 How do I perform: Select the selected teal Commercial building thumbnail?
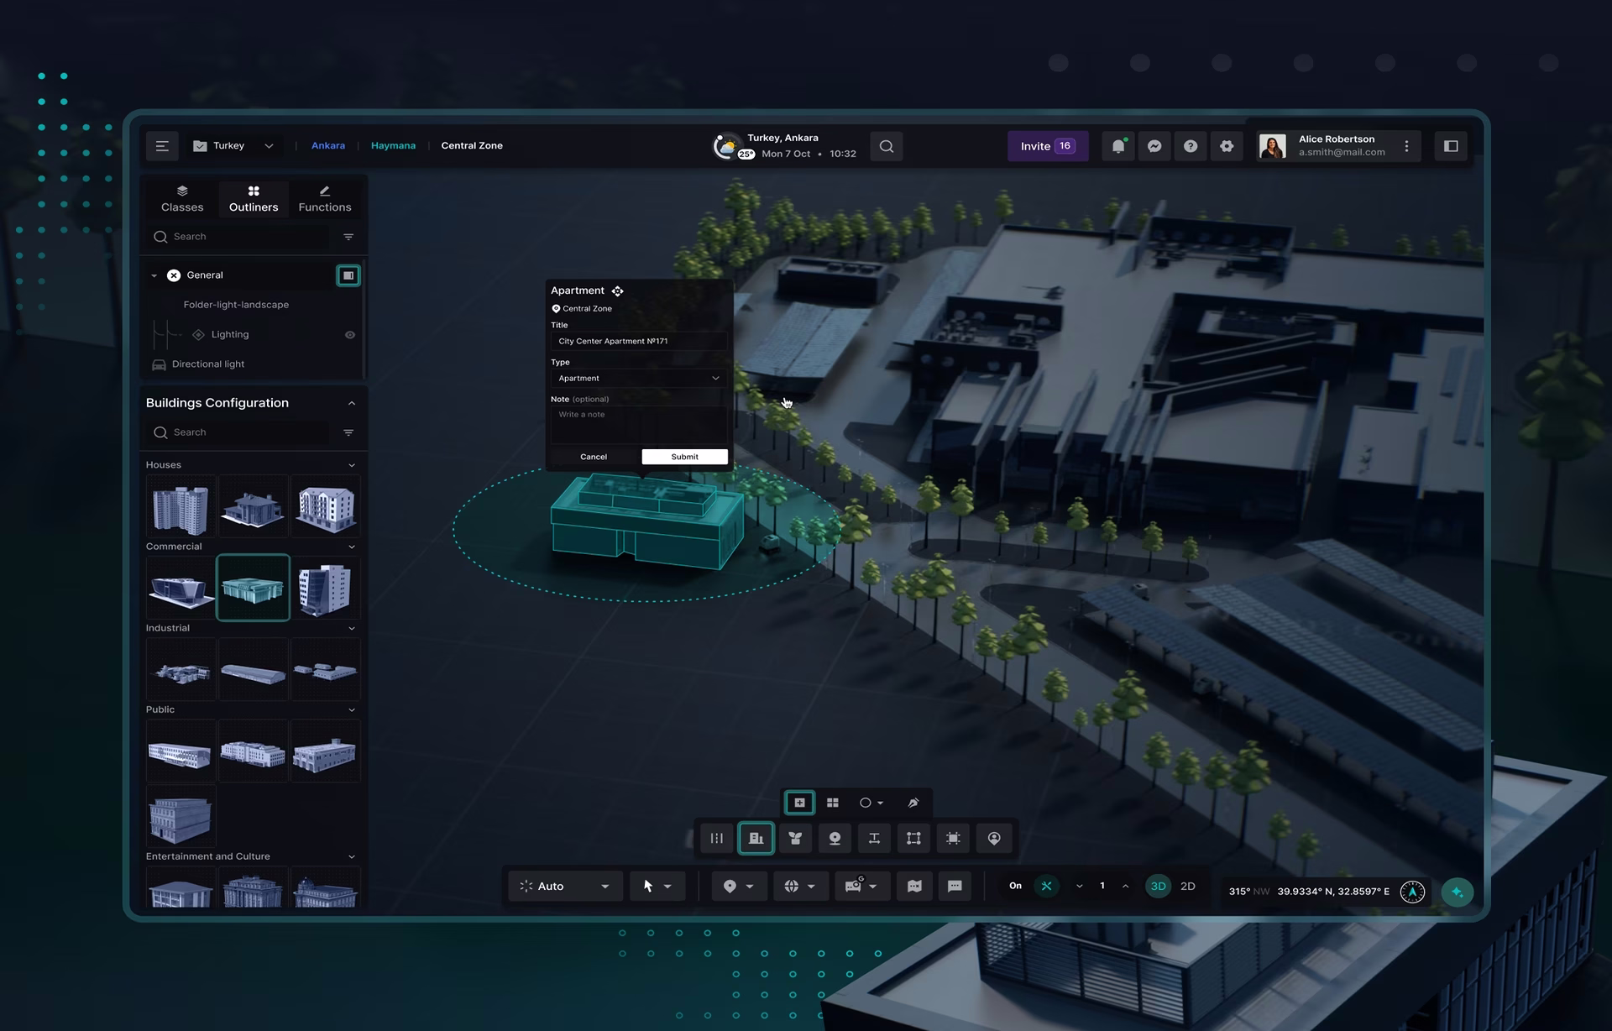(x=253, y=588)
